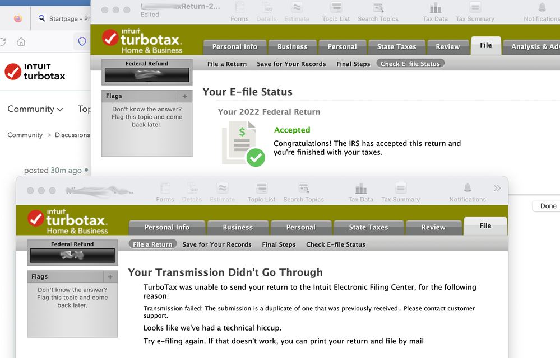Click the green "Accepted" status text
560x358 pixels.
(x=292, y=130)
